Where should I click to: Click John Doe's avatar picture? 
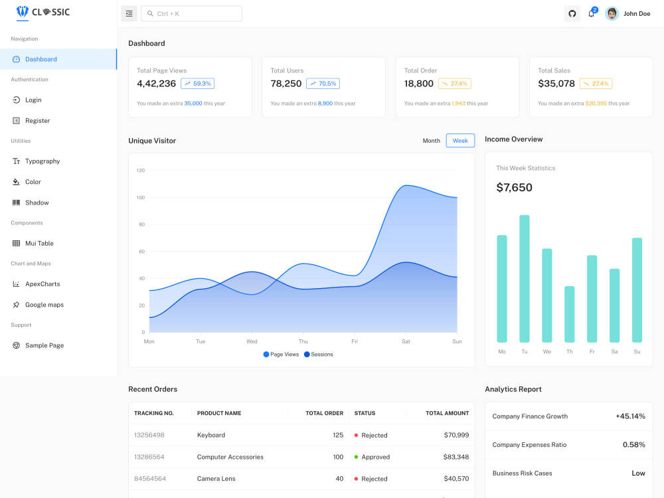coord(612,13)
